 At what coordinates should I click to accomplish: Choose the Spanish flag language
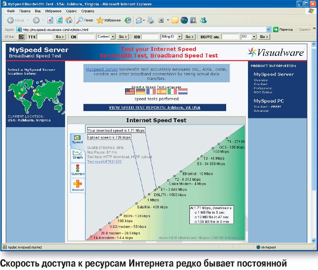[x=161, y=92]
